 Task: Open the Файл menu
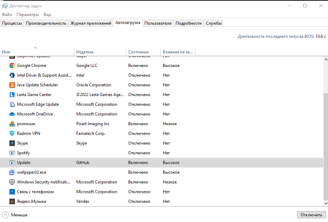coord(7,14)
